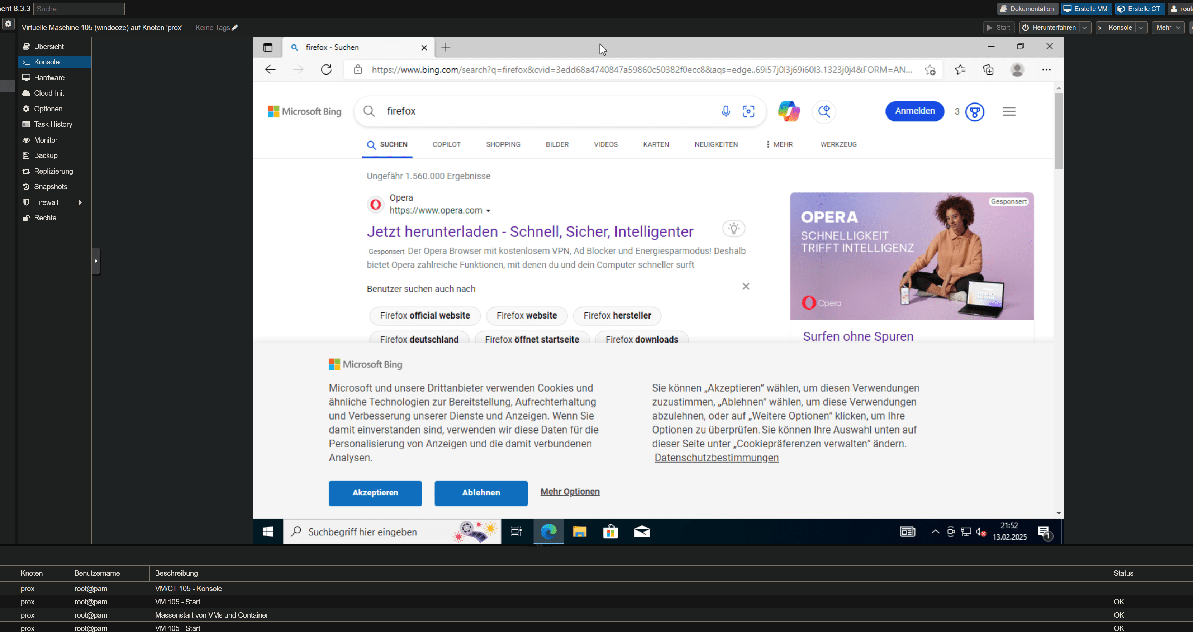Expand the opera.com URL dropdown arrow
The height and width of the screenshot is (632, 1193).
click(x=488, y=211)
